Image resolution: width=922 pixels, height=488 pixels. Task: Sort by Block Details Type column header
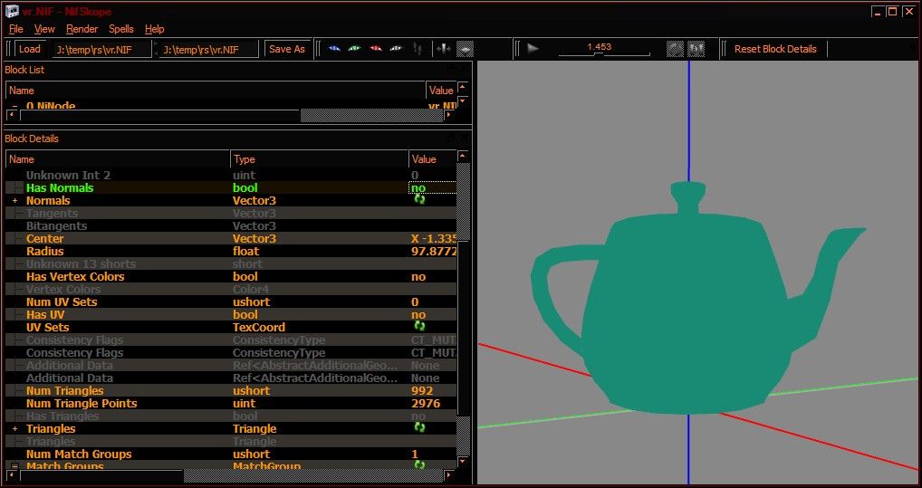click(x=320, y=159)
